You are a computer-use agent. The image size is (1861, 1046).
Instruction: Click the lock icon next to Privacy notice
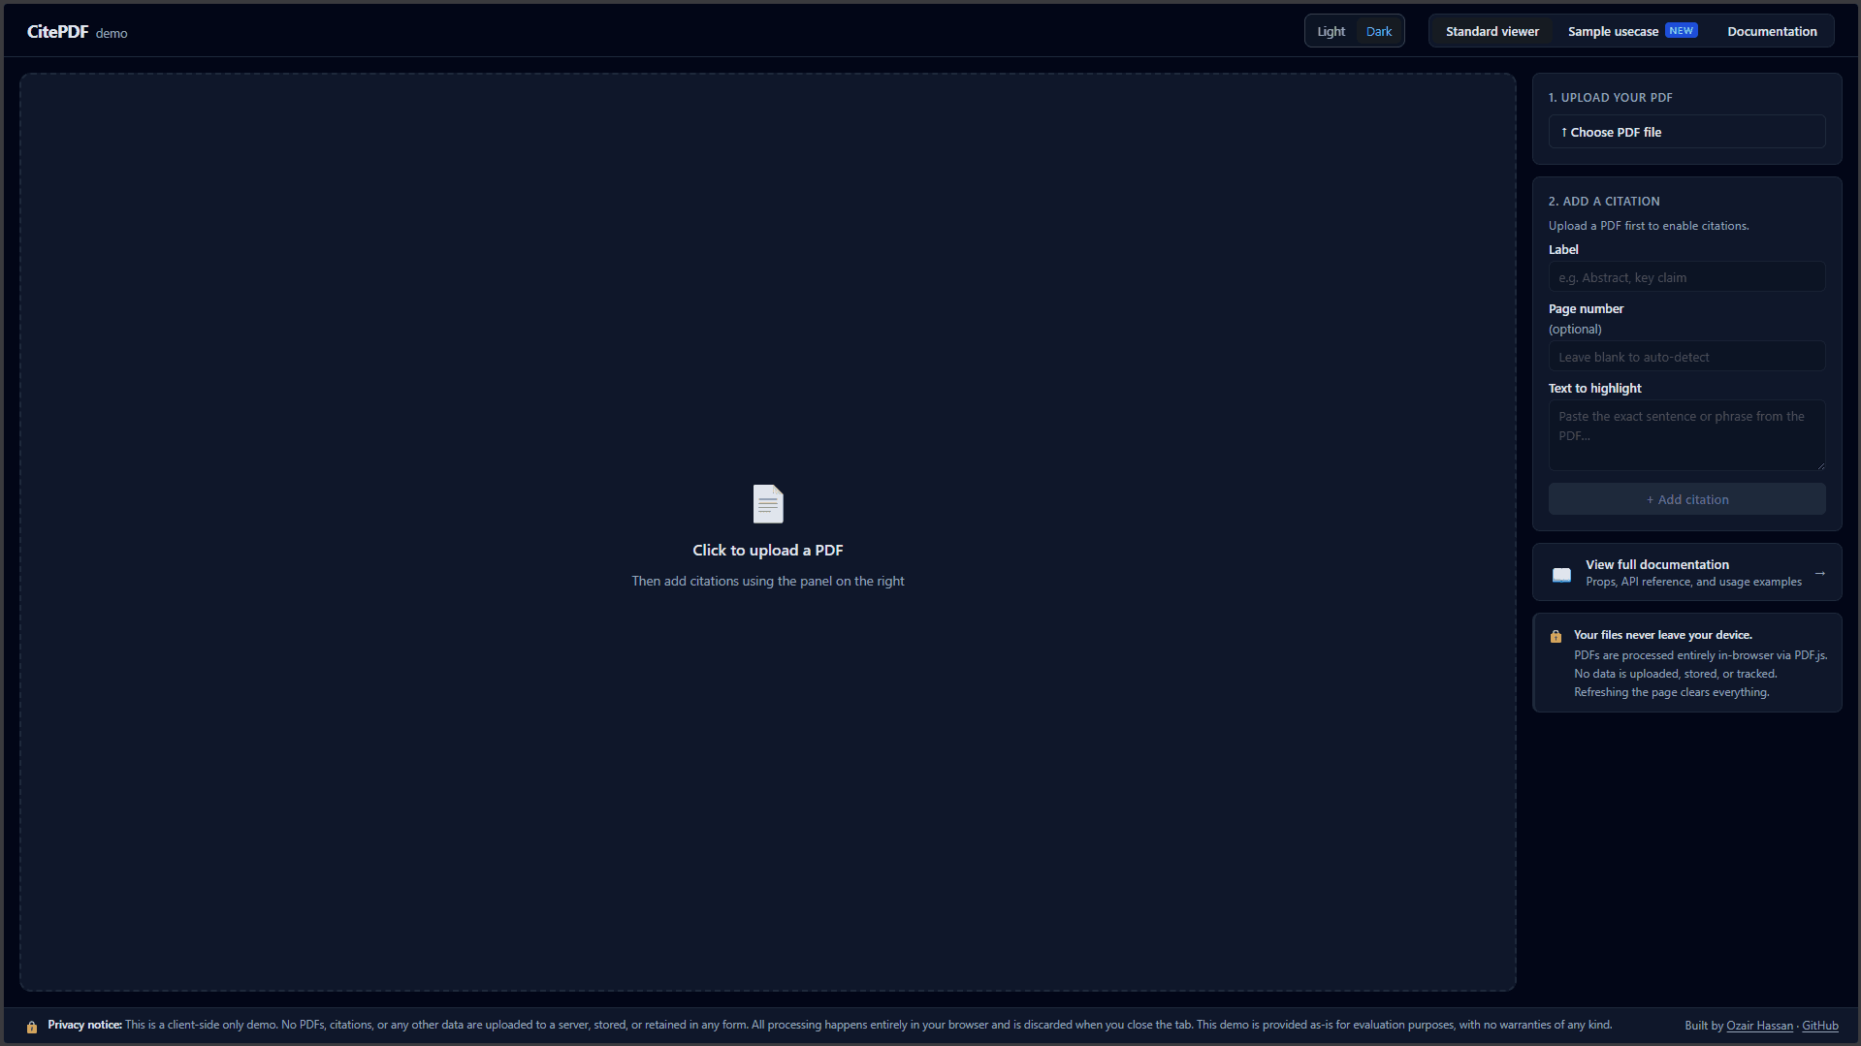(x=32, y=1027)
